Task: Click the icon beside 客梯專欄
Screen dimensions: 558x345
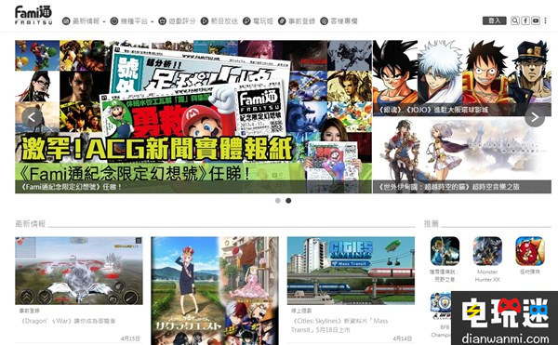Action: (324, 21)
